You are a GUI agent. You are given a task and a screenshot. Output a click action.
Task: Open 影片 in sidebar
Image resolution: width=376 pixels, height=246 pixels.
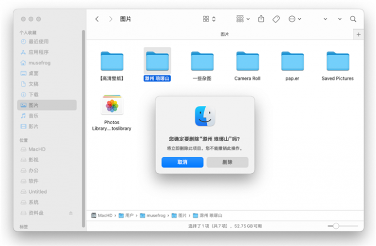click(47, 126)
